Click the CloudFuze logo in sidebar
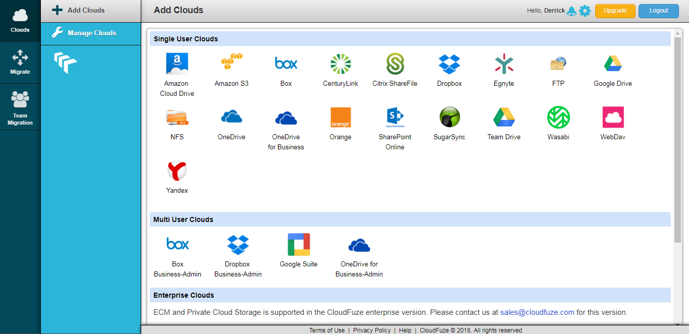The height and width of the screenshot is (334, 689). [x=66, y=63]
